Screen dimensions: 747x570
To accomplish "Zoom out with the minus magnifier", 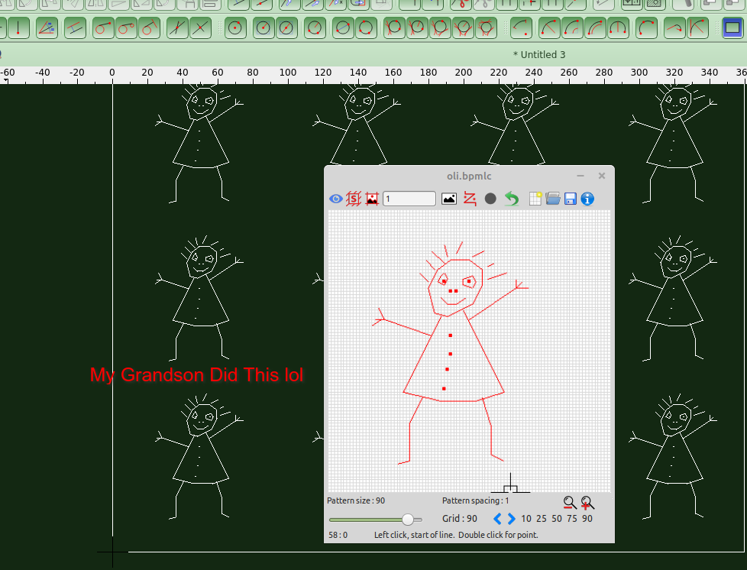I will (x=569, y=503).
